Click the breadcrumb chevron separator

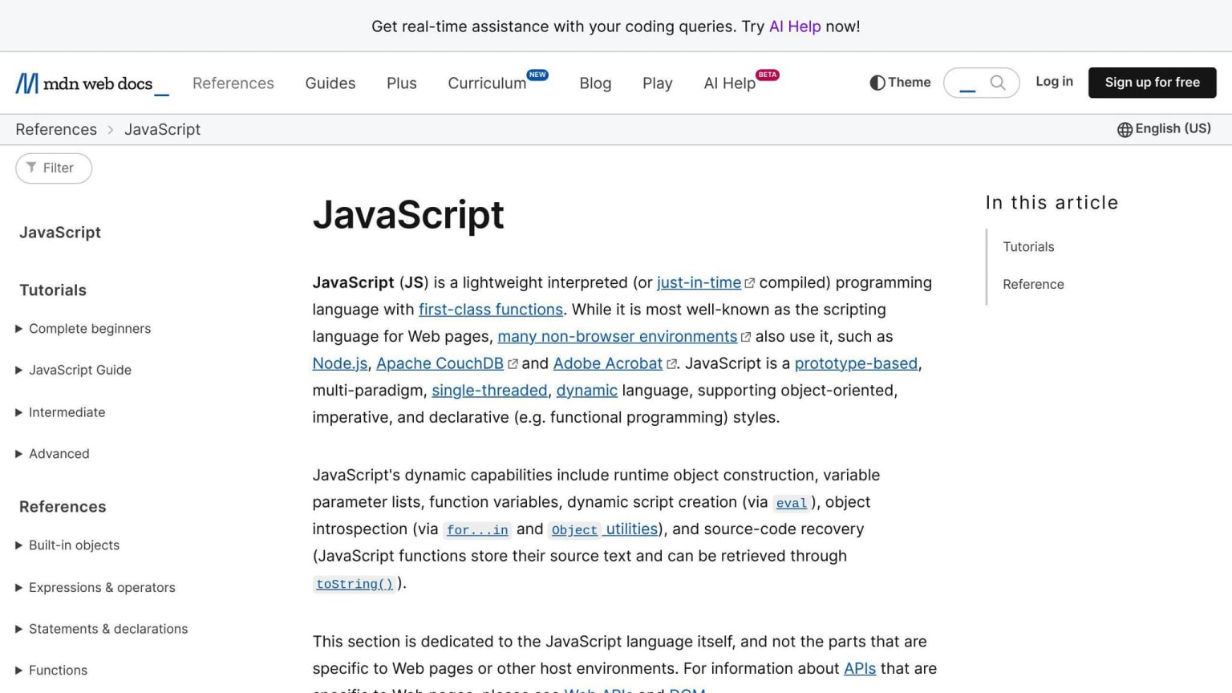pyautogui.click(x=111, y=130)
